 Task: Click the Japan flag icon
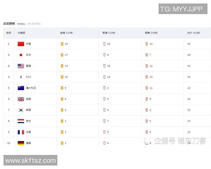tap(21, 55)
